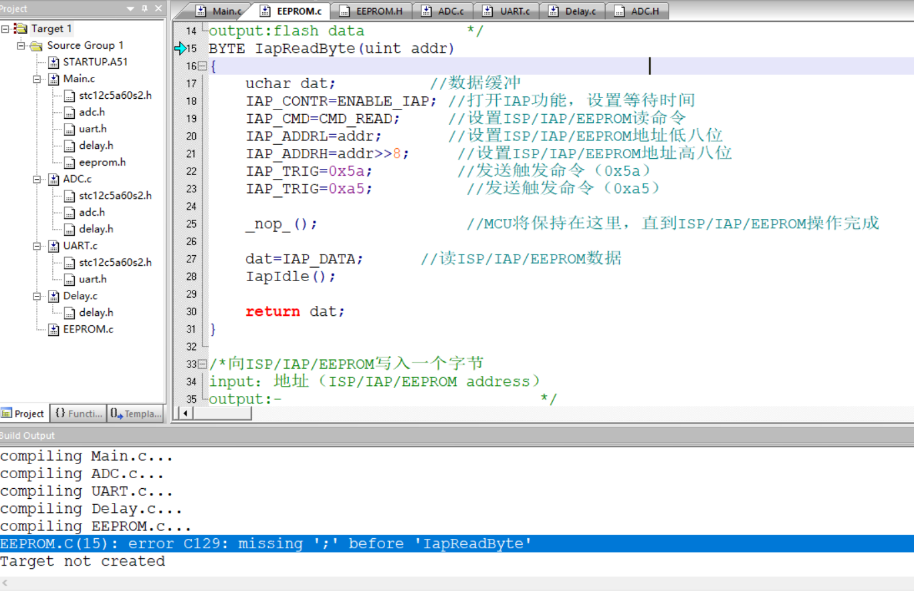The height and width of the screenshot is (591, 914).
Task: Click the EEPROM.c file icon in tree
Action: (x=53, y=329)
